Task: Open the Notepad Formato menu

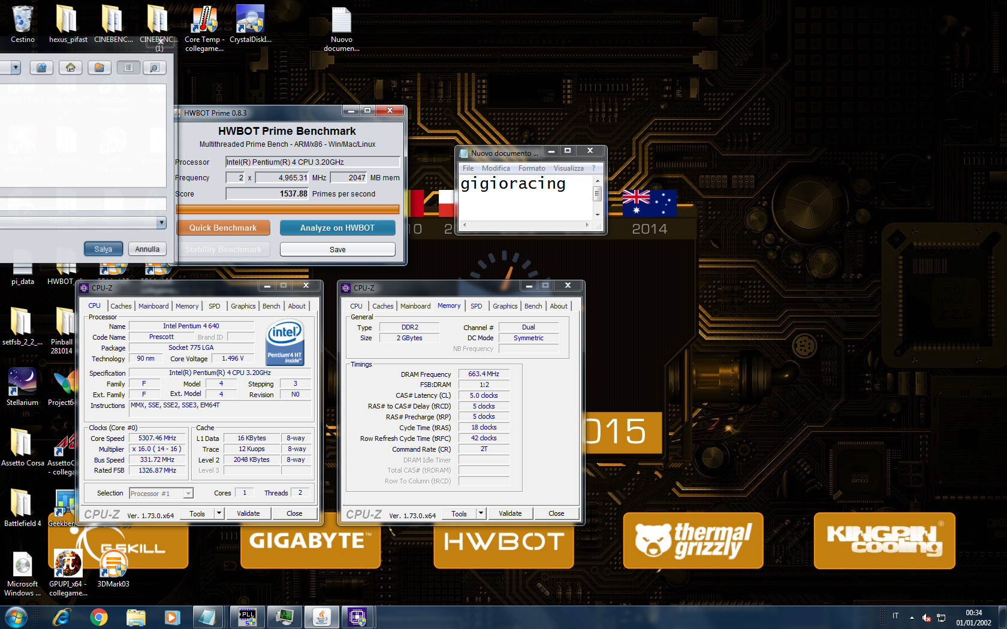Action: point(532,168)
